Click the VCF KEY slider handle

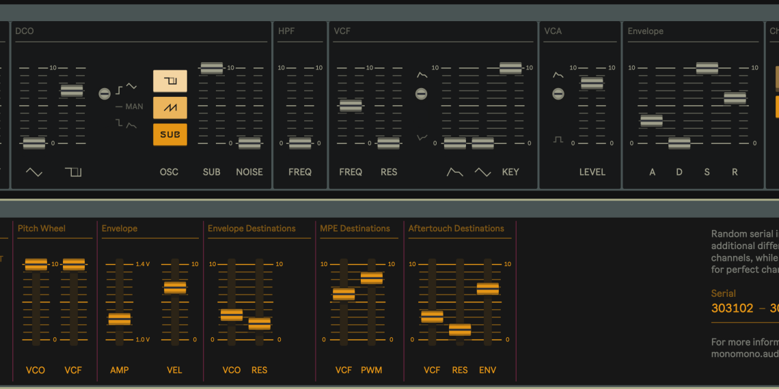pos(510,68)
